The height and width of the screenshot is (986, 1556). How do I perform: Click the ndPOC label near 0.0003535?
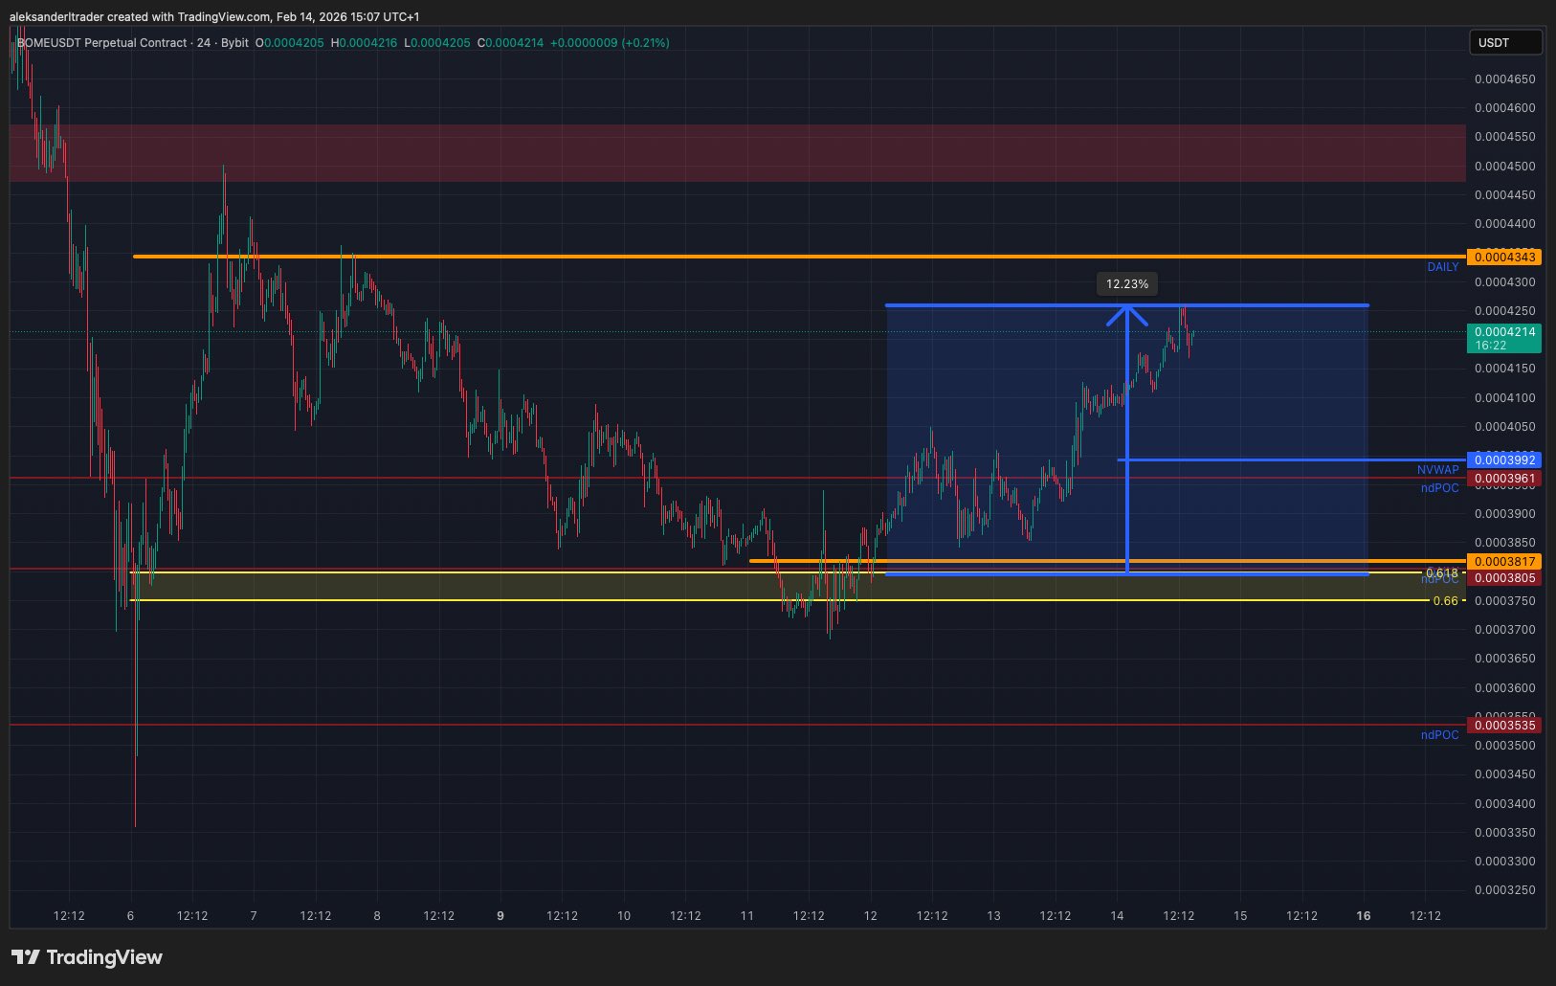[x=1439, y=735]
